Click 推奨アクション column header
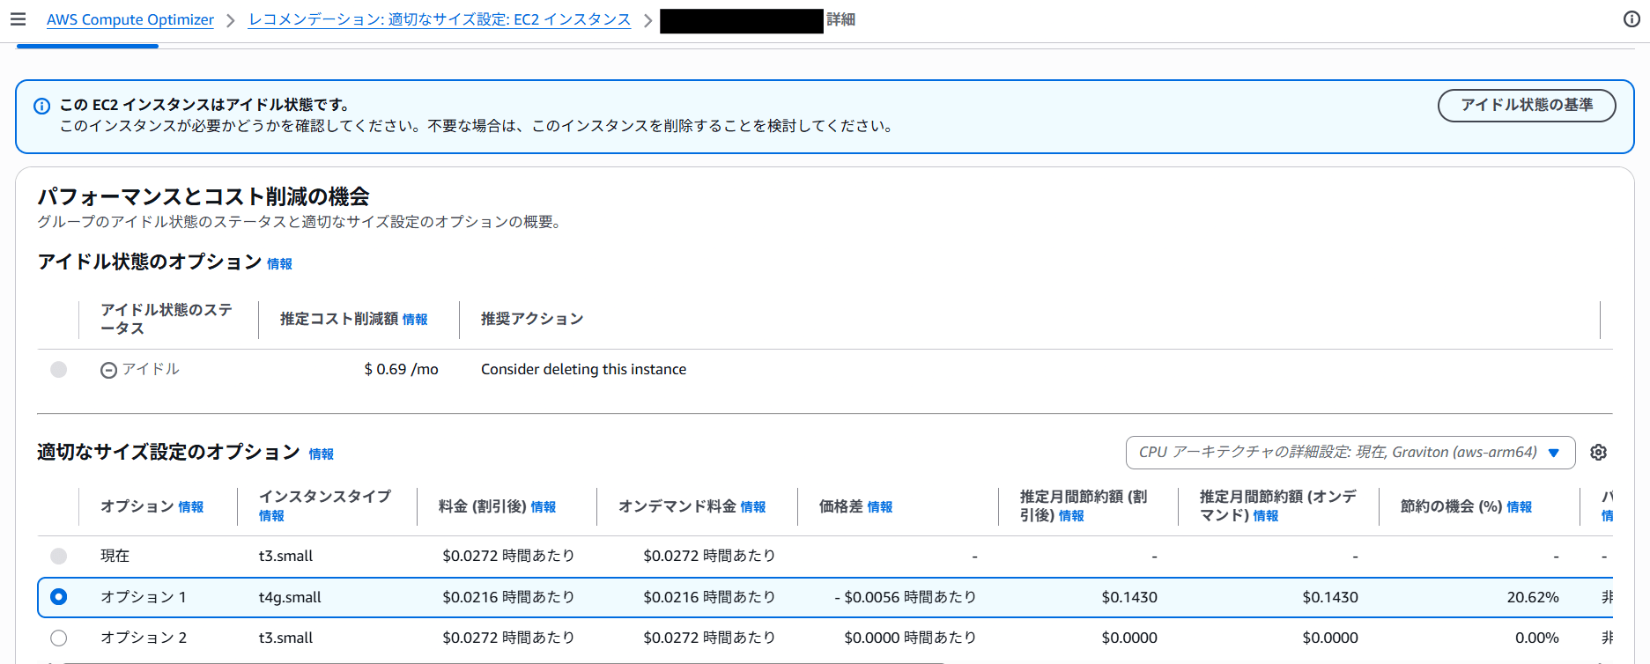The height and width of the screenshot is (664, 1650). click(x=532, y=319)
